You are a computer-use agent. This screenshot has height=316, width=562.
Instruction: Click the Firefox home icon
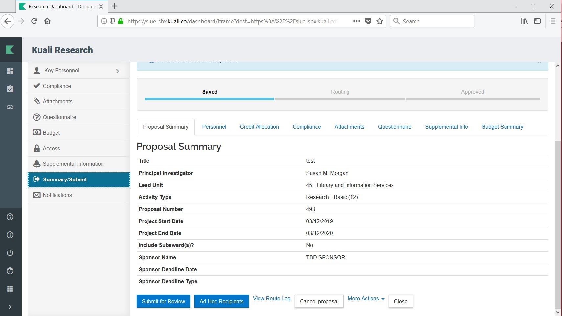[x=47, y=21]
